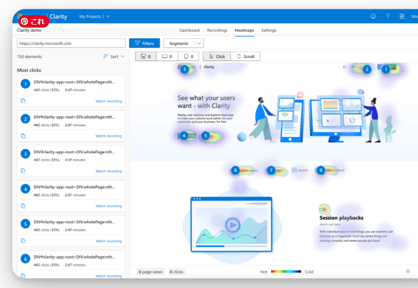
Task: Copy selector icon in element 3 card
Action: 23,171
